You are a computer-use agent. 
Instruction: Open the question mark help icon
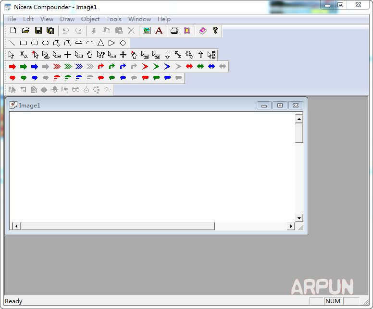coord(215,31)
